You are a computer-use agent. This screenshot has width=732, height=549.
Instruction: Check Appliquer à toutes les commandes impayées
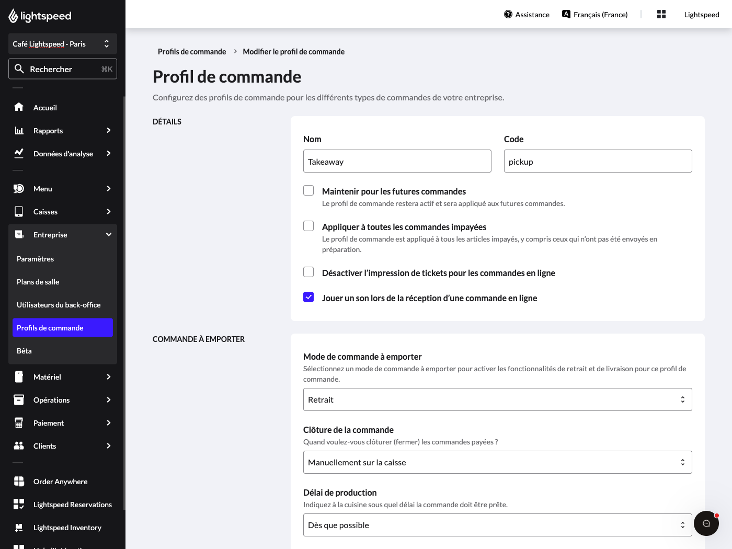pyautogui.click(x=308, y=226)
